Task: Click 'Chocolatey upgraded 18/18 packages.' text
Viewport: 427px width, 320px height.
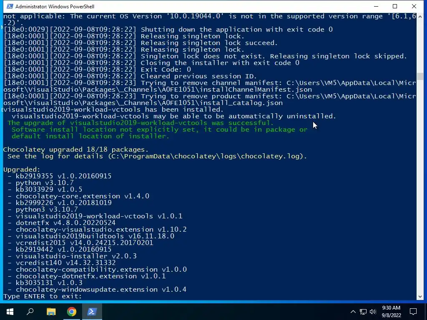Action: [76, 150]
